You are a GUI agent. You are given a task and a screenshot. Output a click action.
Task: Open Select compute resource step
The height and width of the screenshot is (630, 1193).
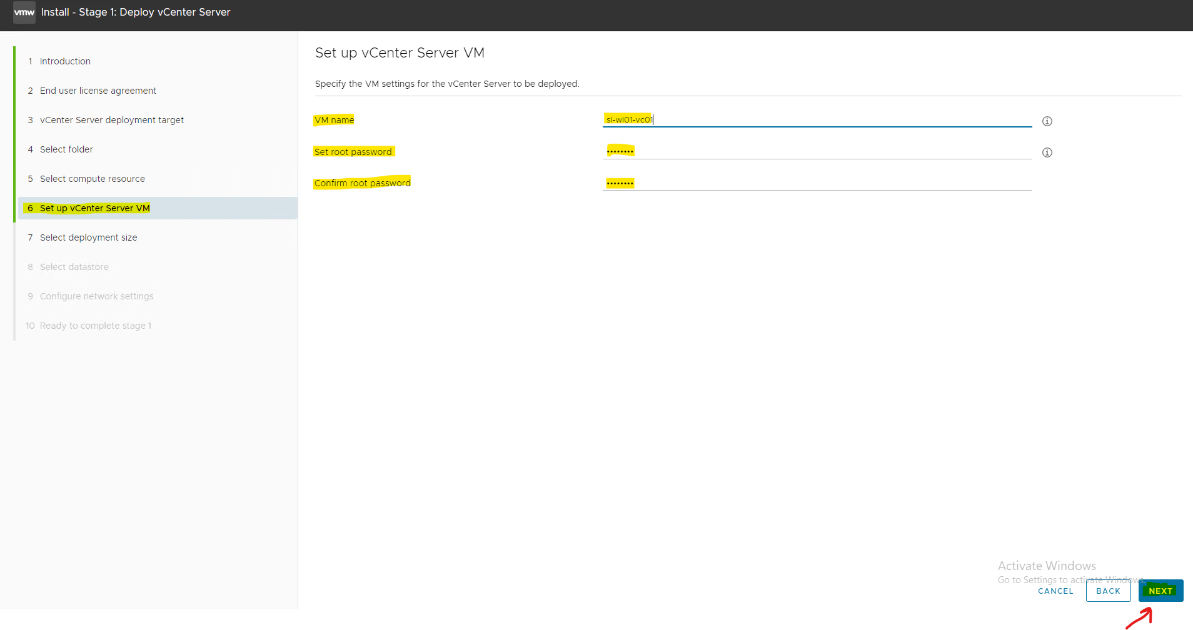coord(93,179)
